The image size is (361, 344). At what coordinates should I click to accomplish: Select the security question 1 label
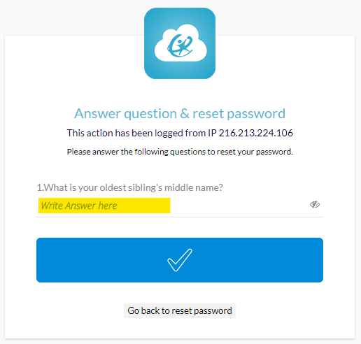click(130, 187)
